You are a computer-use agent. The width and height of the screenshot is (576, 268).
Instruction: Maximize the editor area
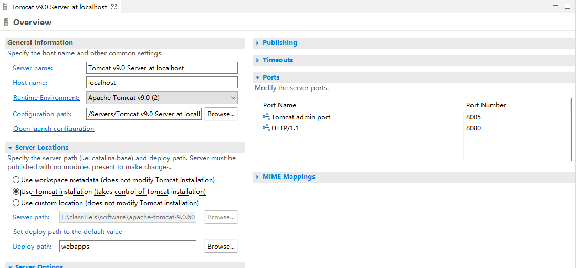[x=568, y=6]
